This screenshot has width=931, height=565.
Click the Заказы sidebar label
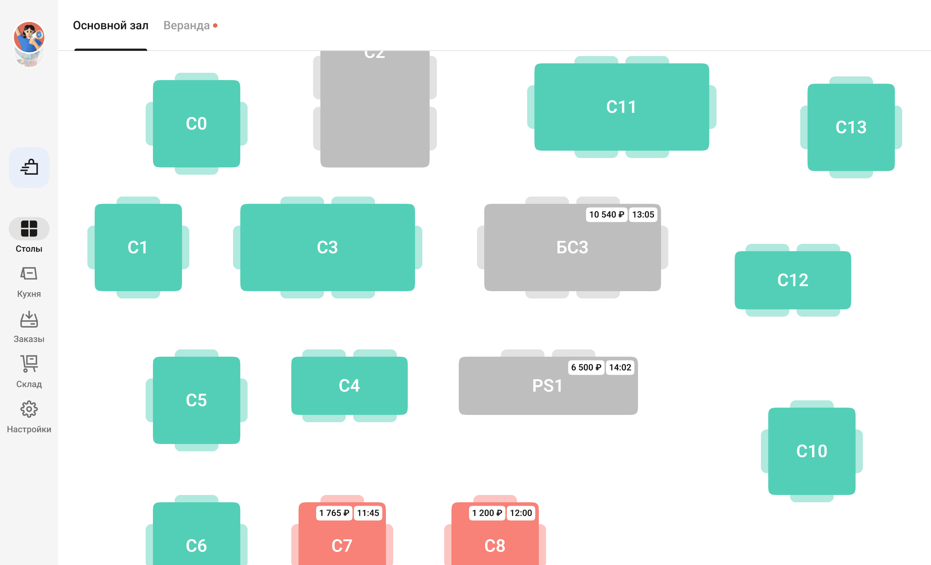tap(29, 339)
